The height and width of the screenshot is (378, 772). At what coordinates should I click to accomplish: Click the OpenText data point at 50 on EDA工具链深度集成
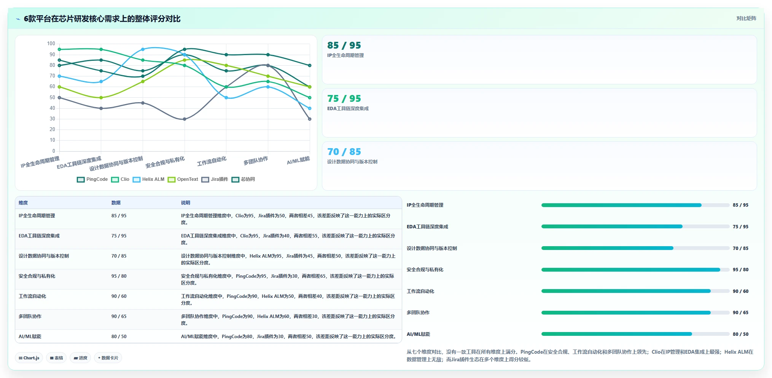tap(101, 98)
